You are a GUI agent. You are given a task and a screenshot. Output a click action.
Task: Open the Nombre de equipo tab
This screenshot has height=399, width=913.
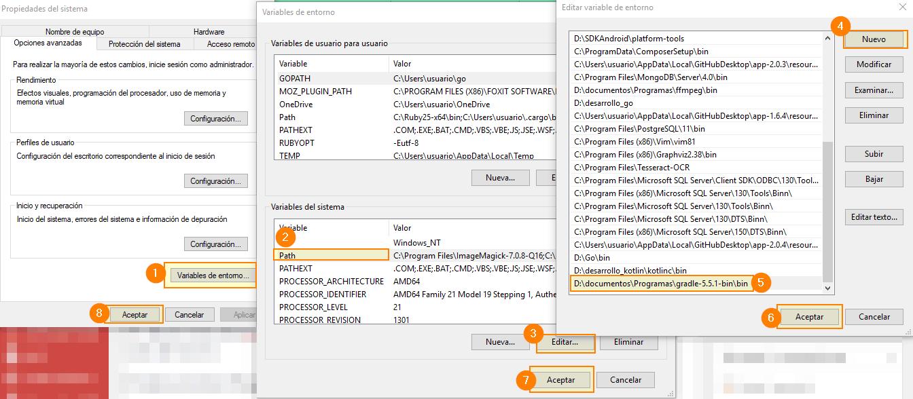click(74, 32)
